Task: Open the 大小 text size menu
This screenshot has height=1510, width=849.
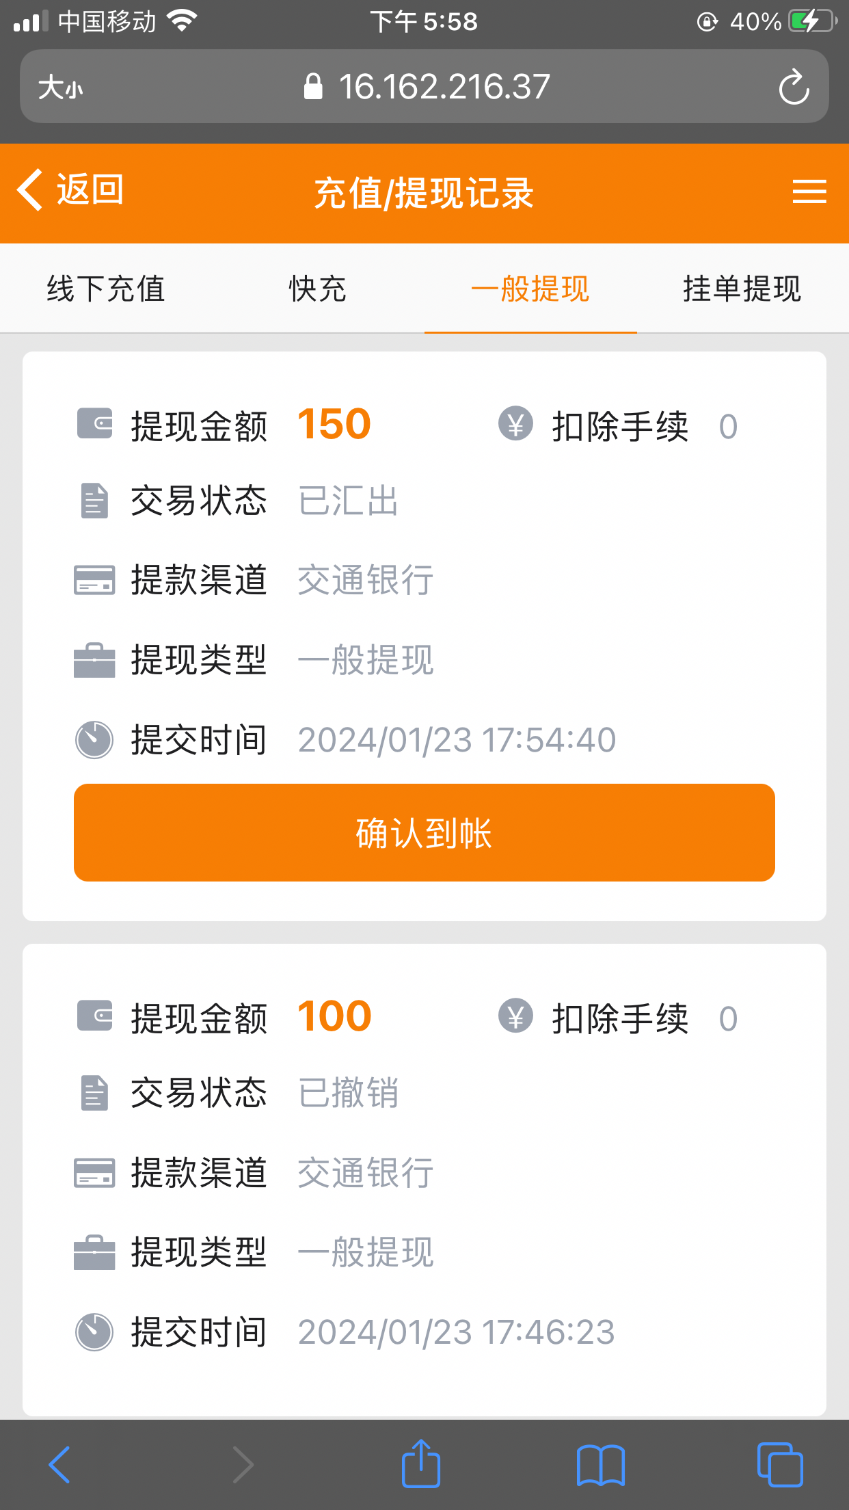Action: click(60, 87)
